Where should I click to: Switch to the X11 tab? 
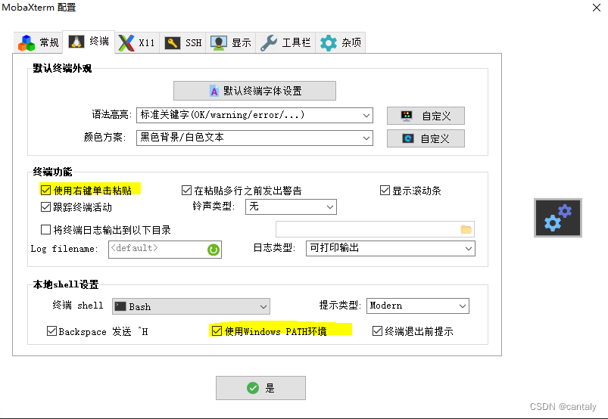[136, 42]
